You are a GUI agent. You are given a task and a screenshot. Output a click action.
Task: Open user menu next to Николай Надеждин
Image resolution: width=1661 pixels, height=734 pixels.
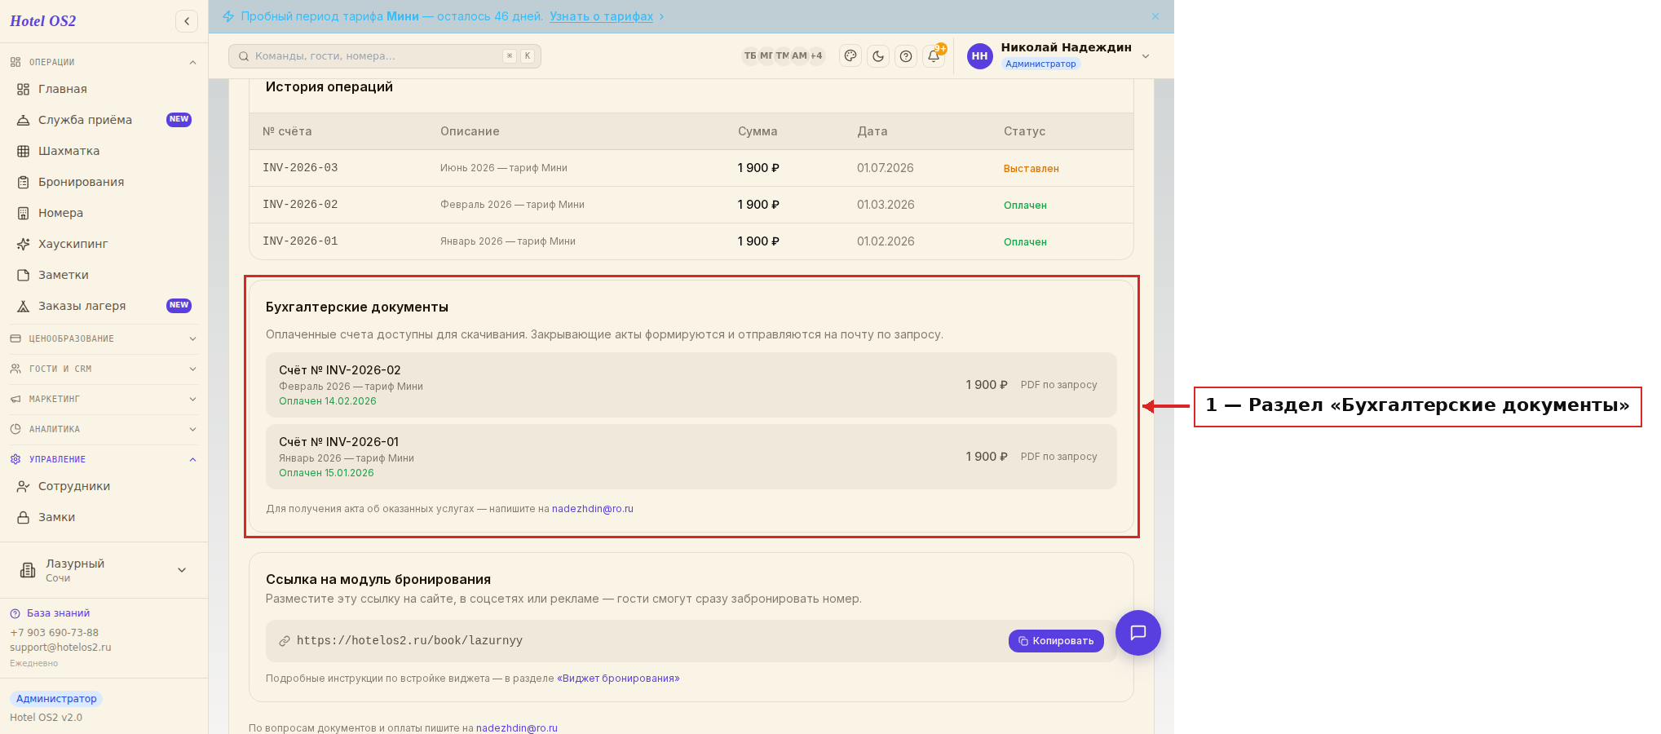1146,56
